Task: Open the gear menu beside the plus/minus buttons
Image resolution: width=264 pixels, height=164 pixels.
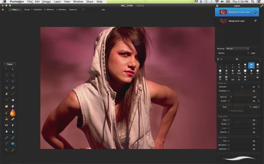Action: click(237, 59)
